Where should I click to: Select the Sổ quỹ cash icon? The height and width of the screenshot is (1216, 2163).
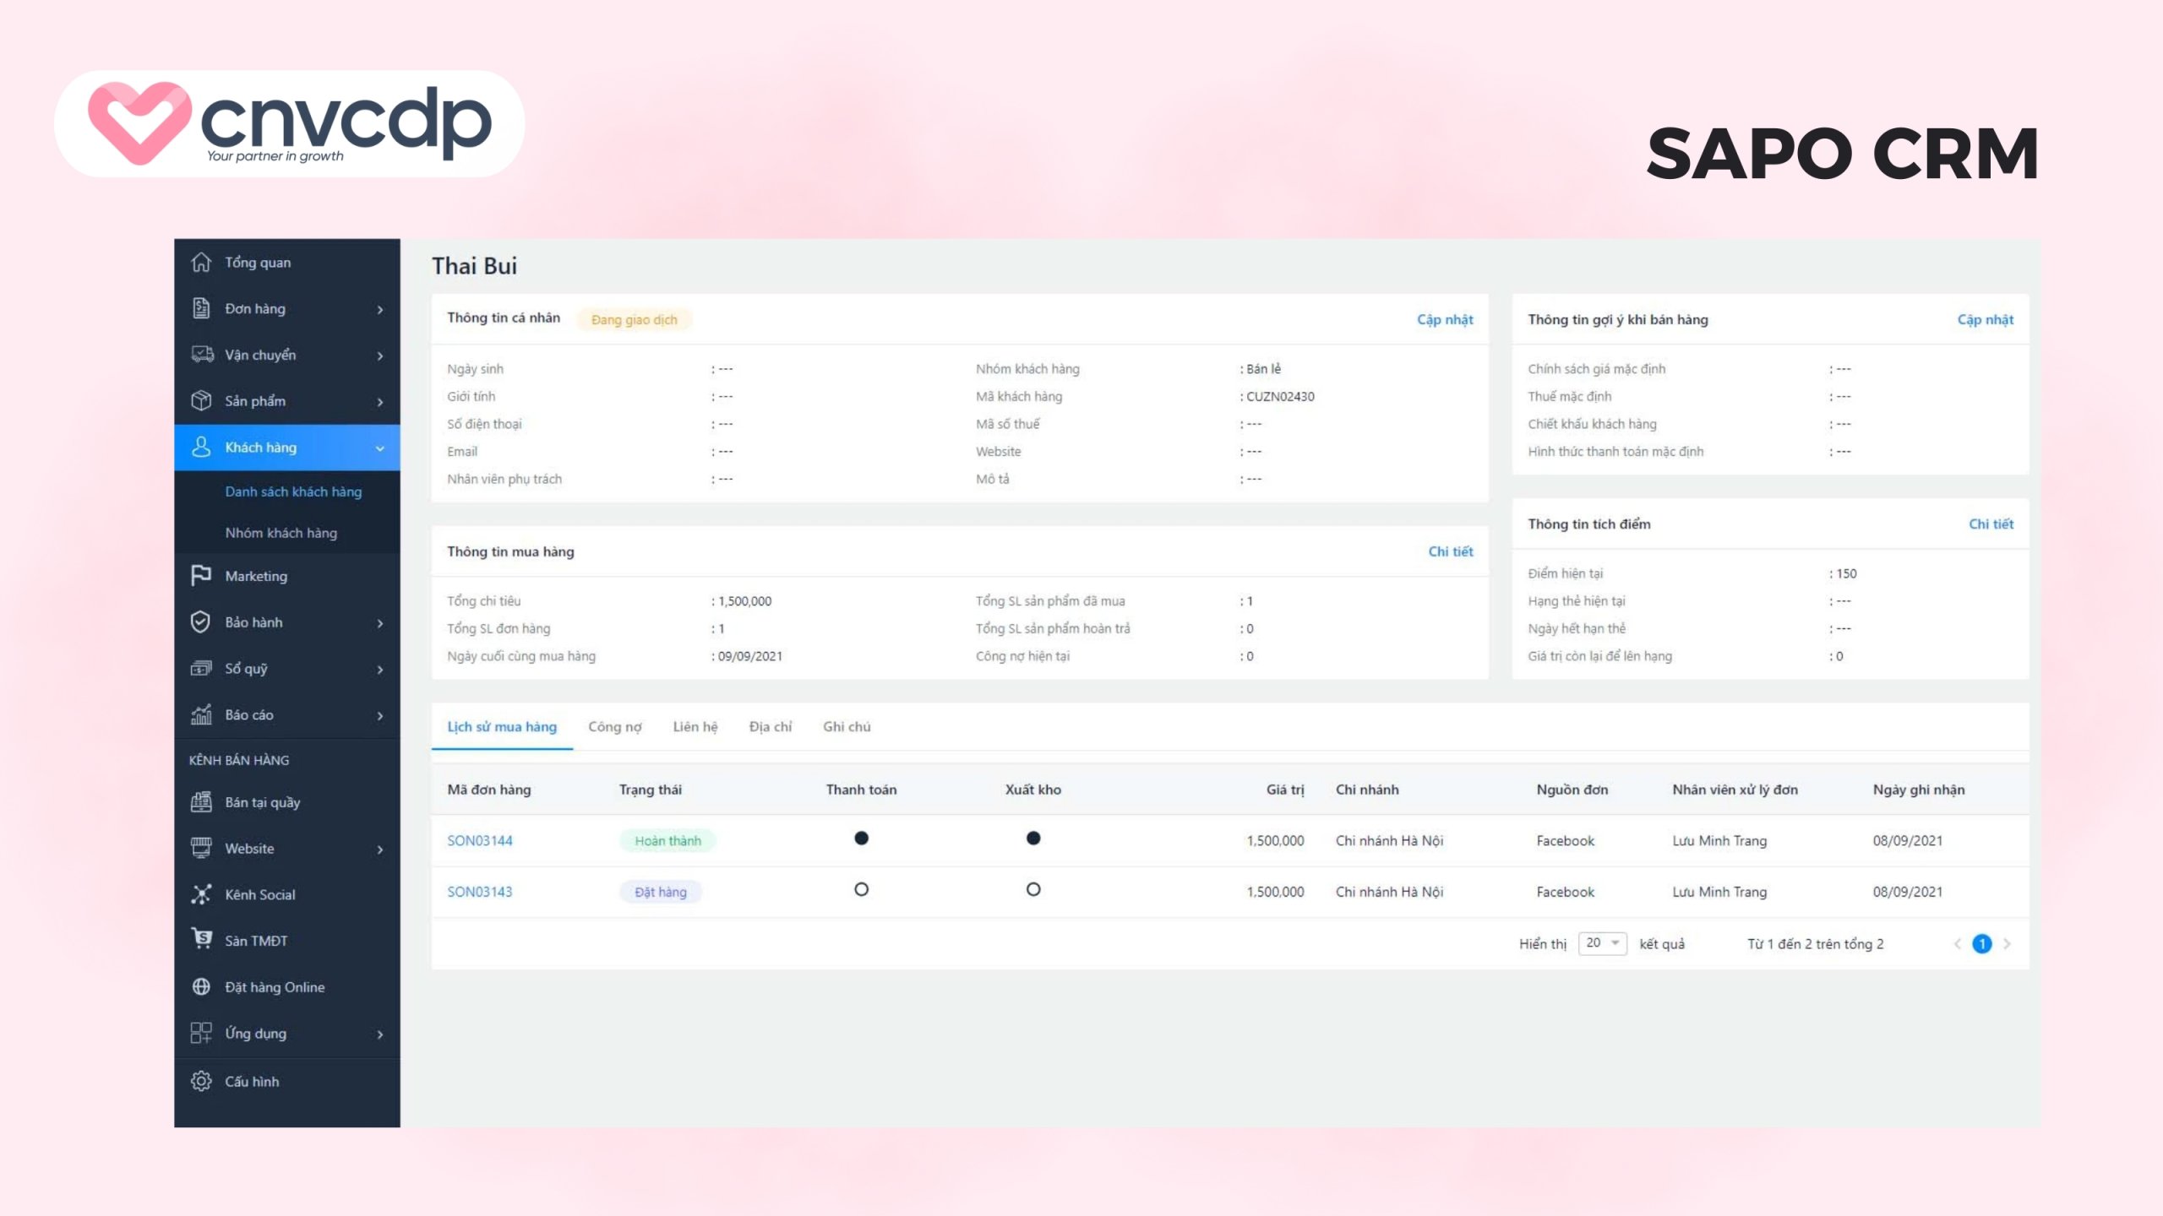click(201, 669)
